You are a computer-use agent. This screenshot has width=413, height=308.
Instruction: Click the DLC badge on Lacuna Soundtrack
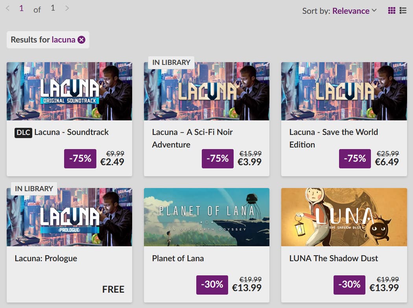tap(23, 133)
